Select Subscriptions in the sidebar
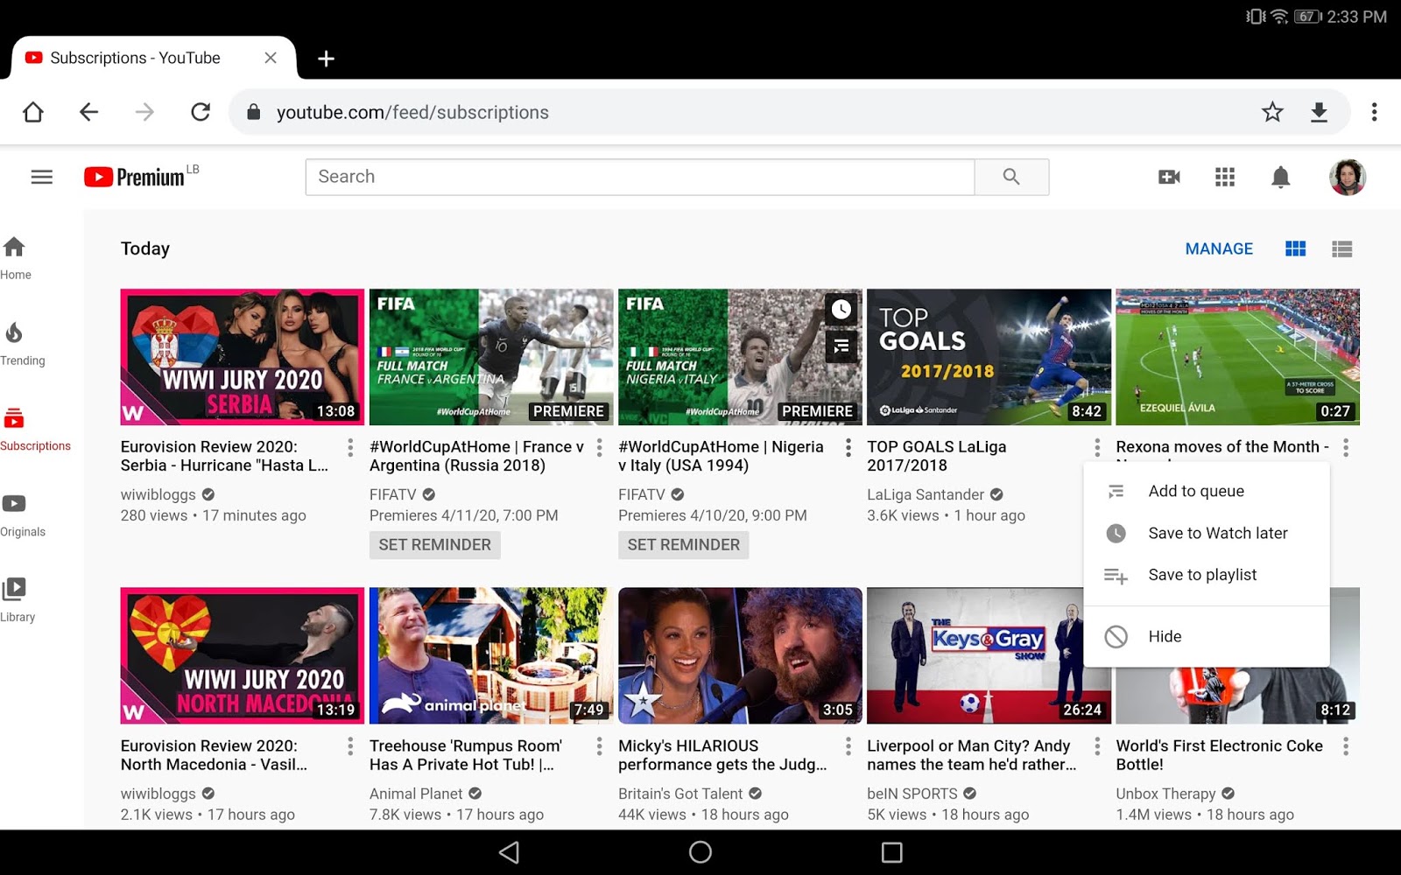Image resolution: width=1401 pixels, height=875 pixels. (x=35, y=430)
